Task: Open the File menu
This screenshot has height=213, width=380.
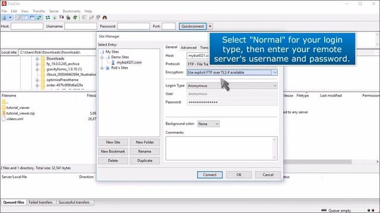Action: coord(4,11)
